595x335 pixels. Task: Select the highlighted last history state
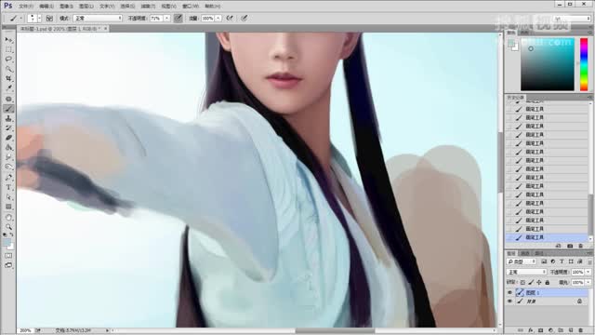coord(547,238)
